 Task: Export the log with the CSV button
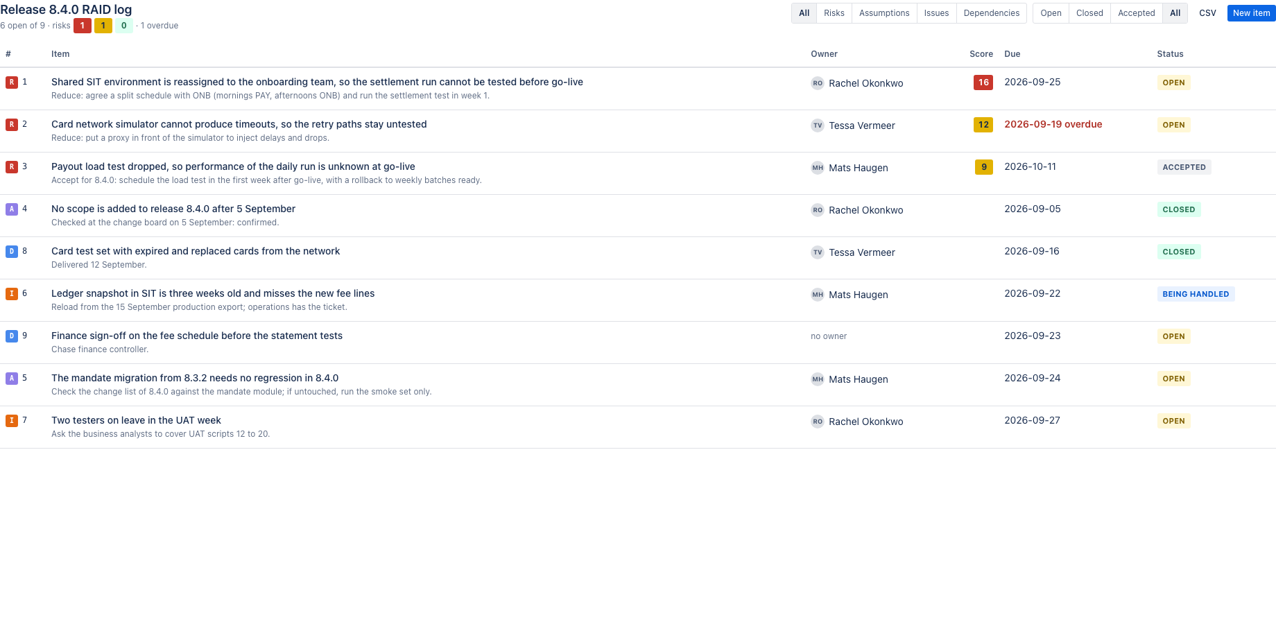pyautogui.click(x=1207, y=13)
